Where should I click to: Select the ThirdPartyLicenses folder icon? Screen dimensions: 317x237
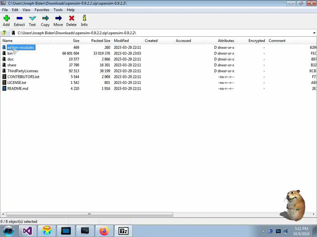click(4, 71)
